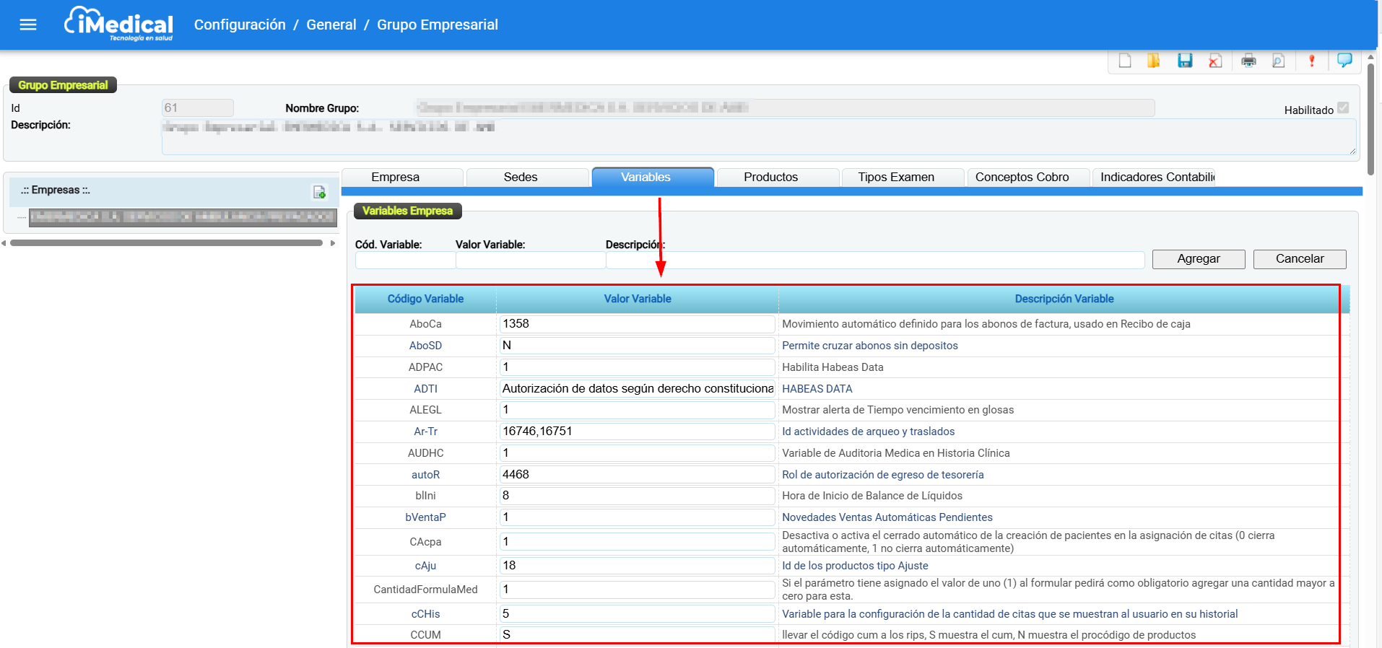Screen dimensions: 1382x648
Task: Click the delete document red X icon
Action: click(1215, 61)
